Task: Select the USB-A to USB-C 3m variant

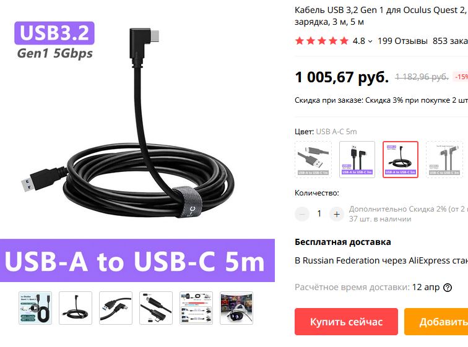Action: pyautogui.click(x=357, y=160)
